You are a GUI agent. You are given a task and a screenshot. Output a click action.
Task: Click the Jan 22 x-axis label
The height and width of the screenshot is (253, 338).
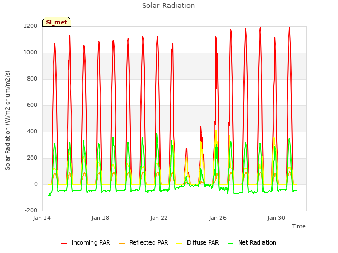click(159, 218)
